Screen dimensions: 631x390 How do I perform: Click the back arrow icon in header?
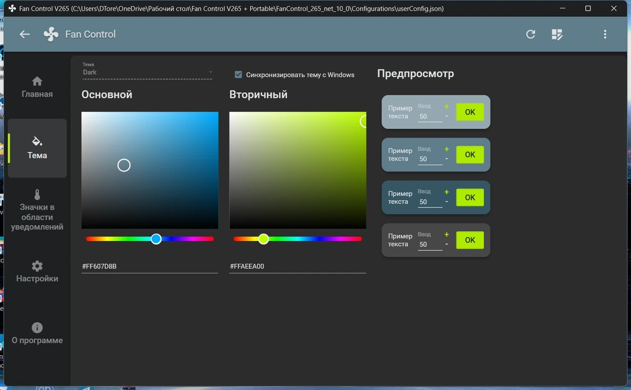(x=24, y=34)
